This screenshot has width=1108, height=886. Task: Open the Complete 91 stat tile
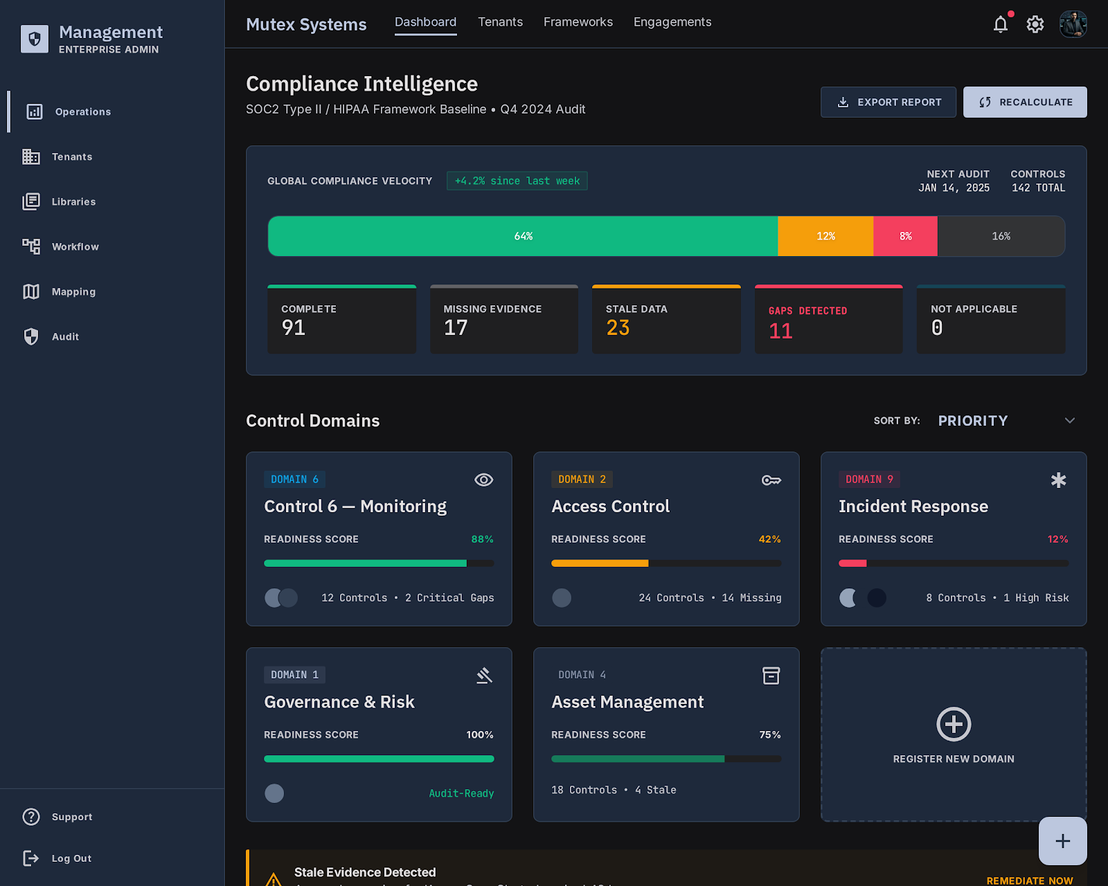[342, 319]
